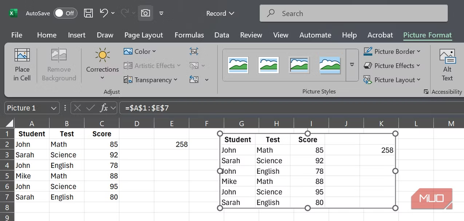Open the Page Layout tab

[144, 35]
